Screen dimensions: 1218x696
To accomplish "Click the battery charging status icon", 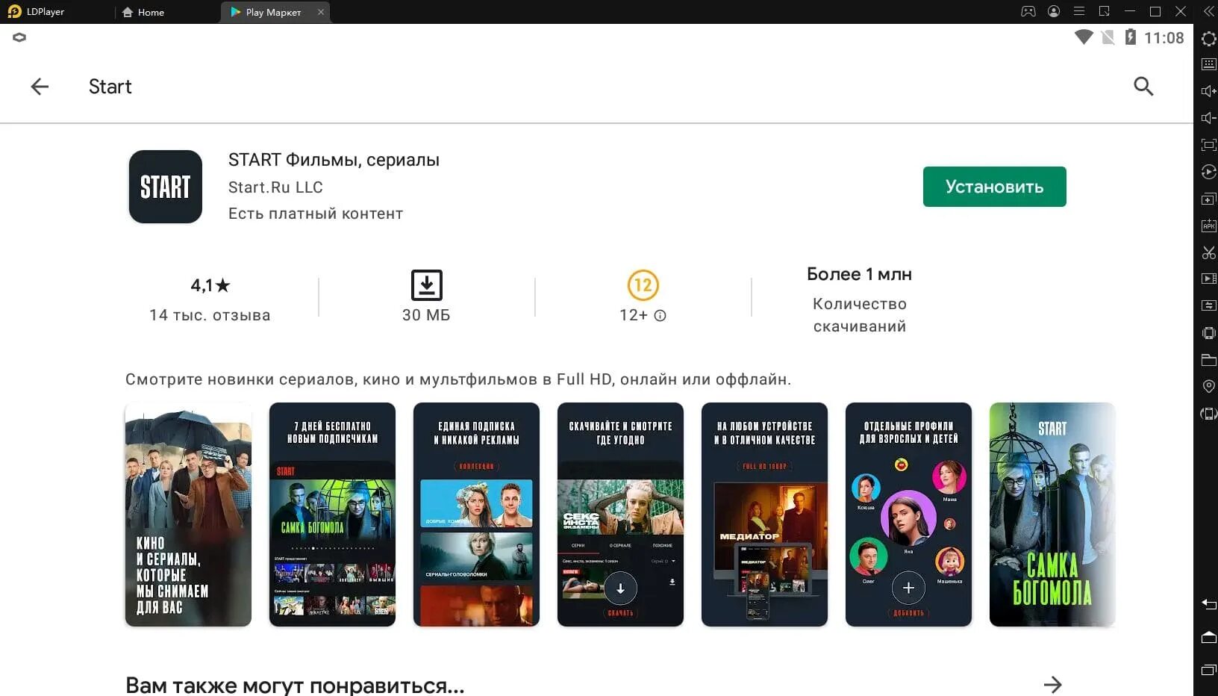I will (x=1130, y=37).
